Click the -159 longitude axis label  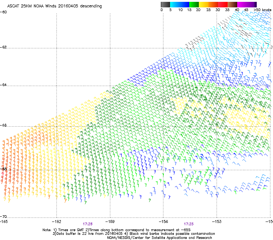pyautogui.click(x=110, y=222)
